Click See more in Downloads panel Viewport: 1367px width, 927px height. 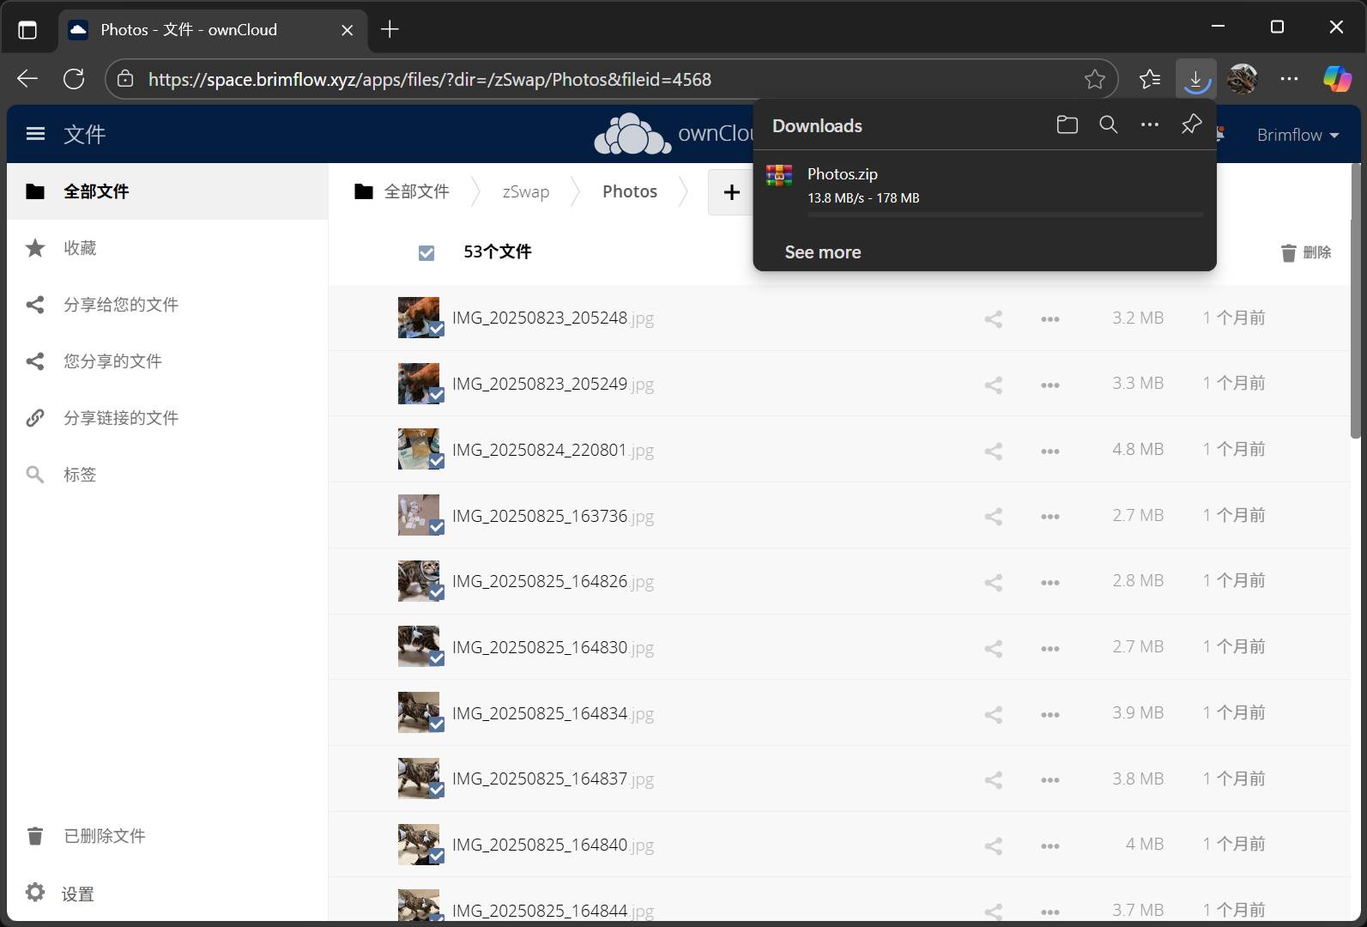point(822,252)
